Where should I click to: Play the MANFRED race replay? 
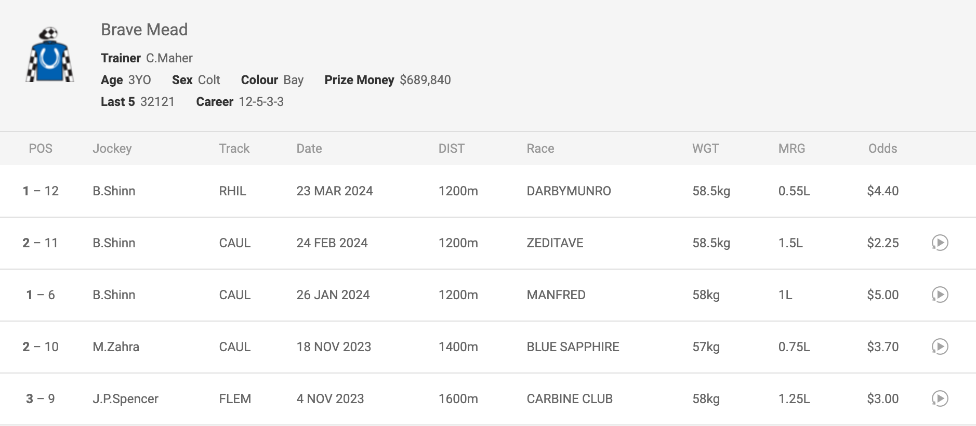(940, 295)
